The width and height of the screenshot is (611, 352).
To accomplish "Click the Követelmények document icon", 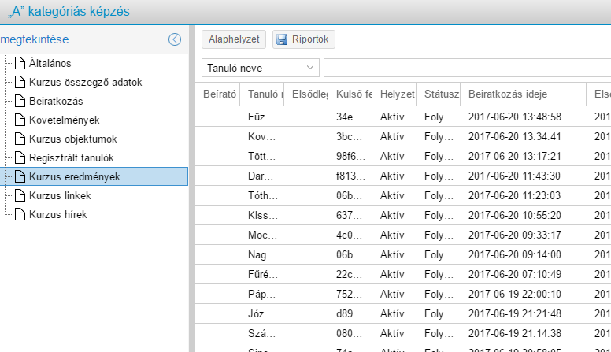I will coord(20,120).
